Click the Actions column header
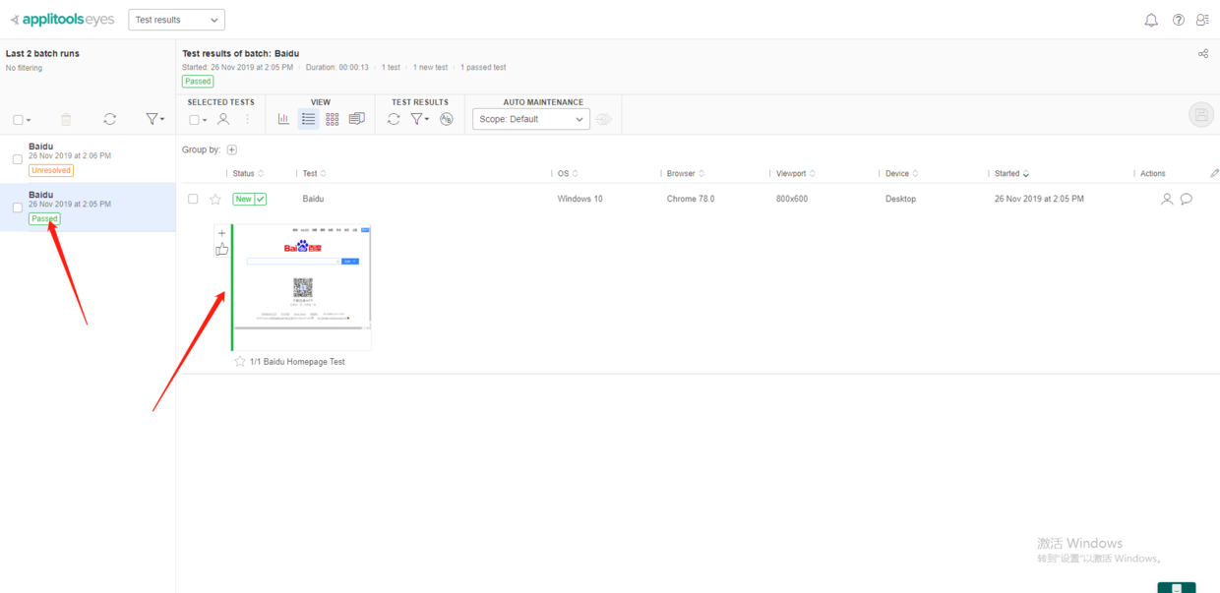Image resolution: width=1220 pixels, height=593 pixels. pyautogui.click(x=1153, y=173)
